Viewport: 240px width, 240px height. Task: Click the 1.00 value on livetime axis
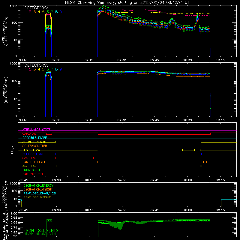14,213
